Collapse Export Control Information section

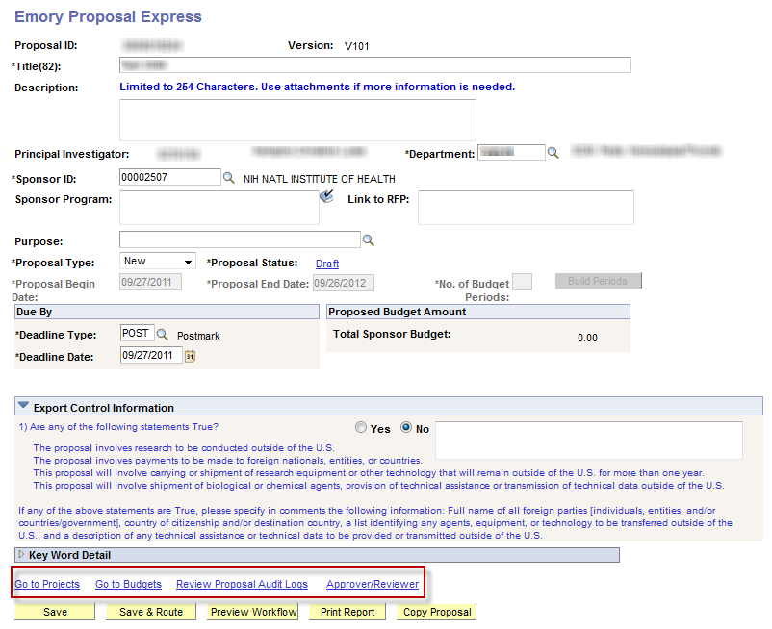(23, 406)
